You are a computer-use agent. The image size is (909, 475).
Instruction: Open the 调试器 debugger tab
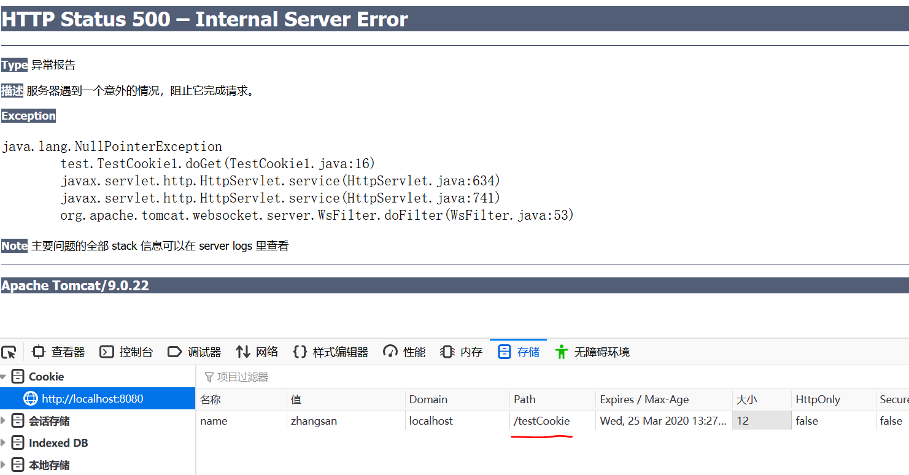pyautogui.click(x=195, y=352)
